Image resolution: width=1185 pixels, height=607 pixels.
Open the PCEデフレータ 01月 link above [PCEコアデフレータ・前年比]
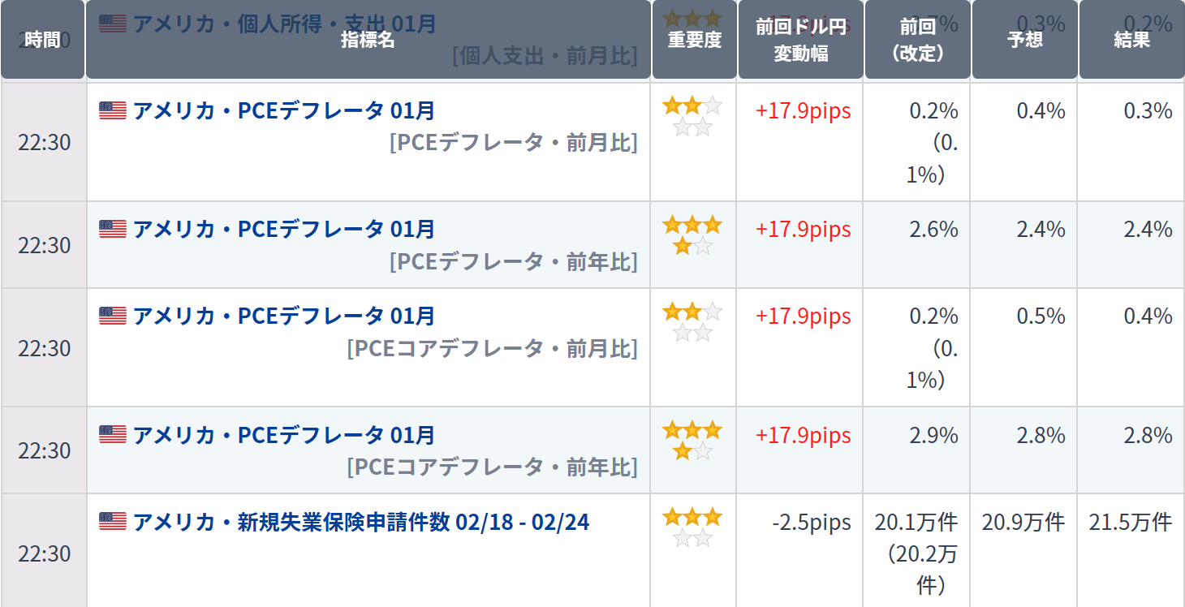(283, 435)
